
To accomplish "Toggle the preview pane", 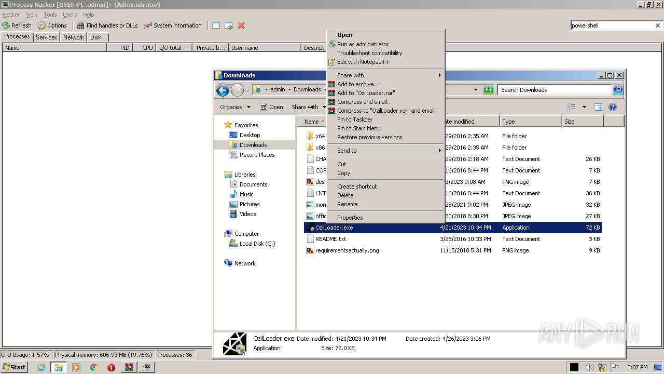I will [598, 107].
